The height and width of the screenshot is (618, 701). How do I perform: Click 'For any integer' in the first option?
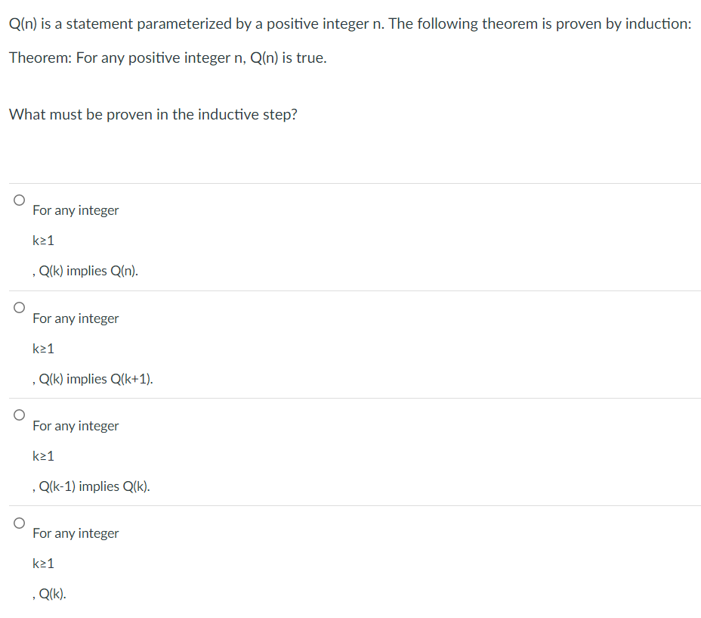[x=76, y=210]
